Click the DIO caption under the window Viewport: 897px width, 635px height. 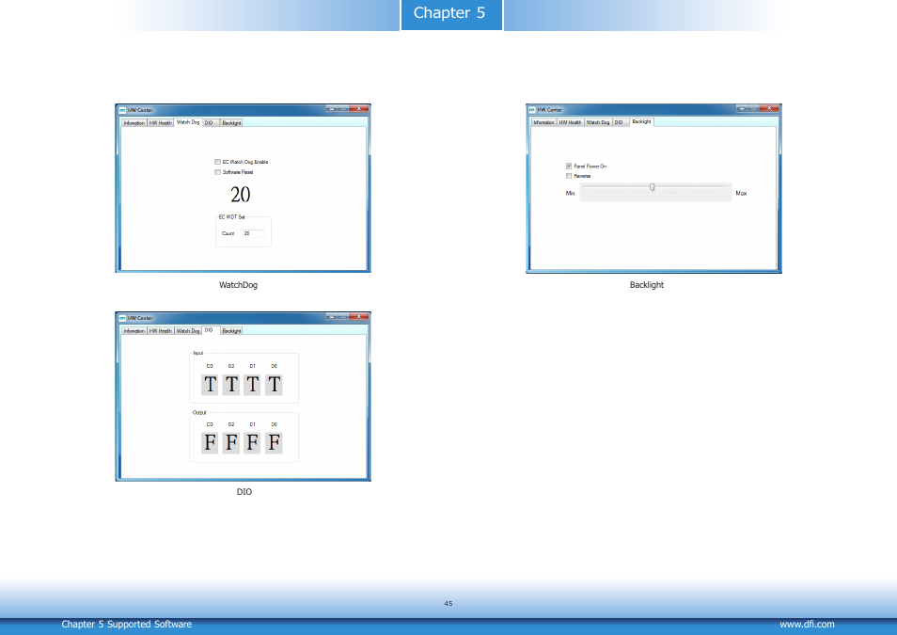click(244, 491)
